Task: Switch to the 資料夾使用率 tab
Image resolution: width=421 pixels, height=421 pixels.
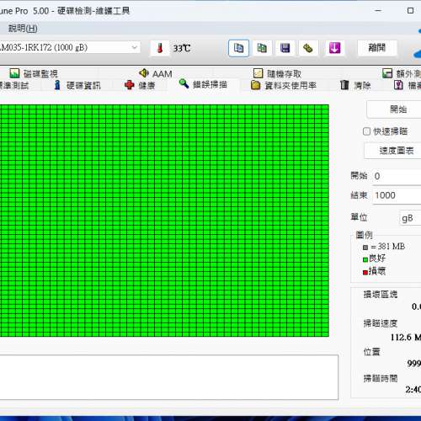Action: pos(284,85)
